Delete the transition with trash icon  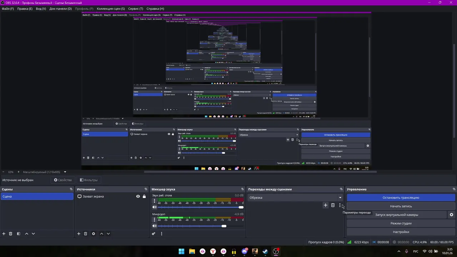(x=333, y=205)
